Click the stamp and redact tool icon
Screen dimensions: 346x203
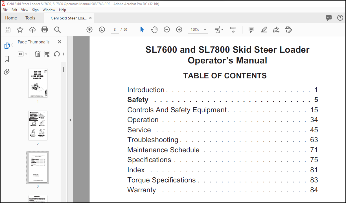point(288,30)
